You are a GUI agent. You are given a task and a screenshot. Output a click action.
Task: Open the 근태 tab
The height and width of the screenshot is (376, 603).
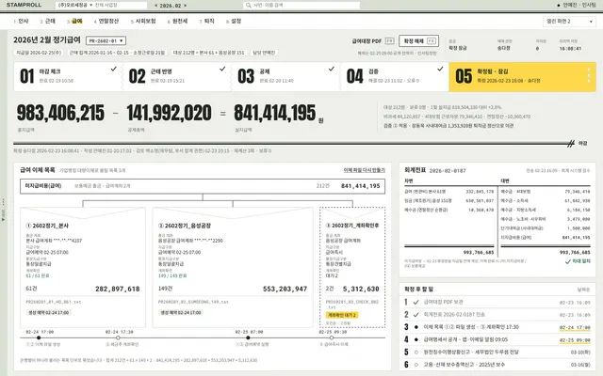click(x=48, y=21)
